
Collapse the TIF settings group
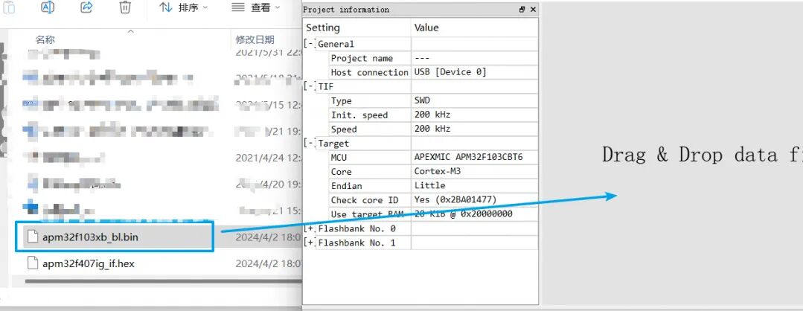pyautogui.click(x=309, y=87)
